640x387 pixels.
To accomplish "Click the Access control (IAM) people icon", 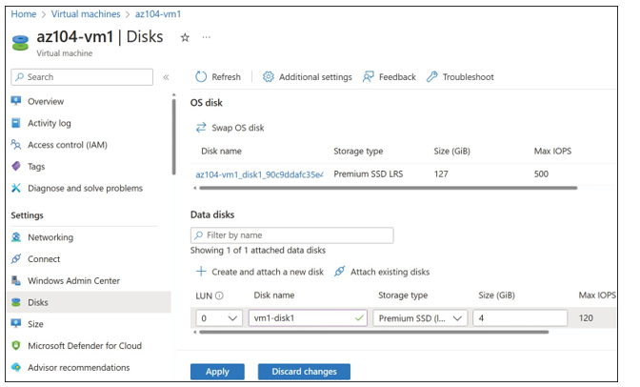I will [x=16, y=144].
